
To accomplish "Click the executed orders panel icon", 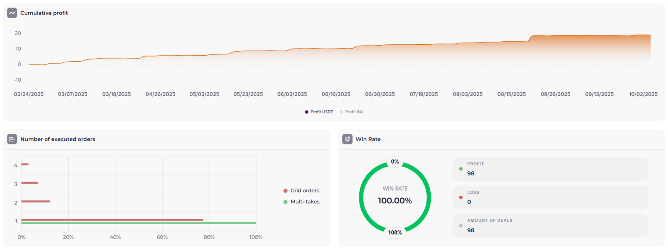I will coord(12,139).
